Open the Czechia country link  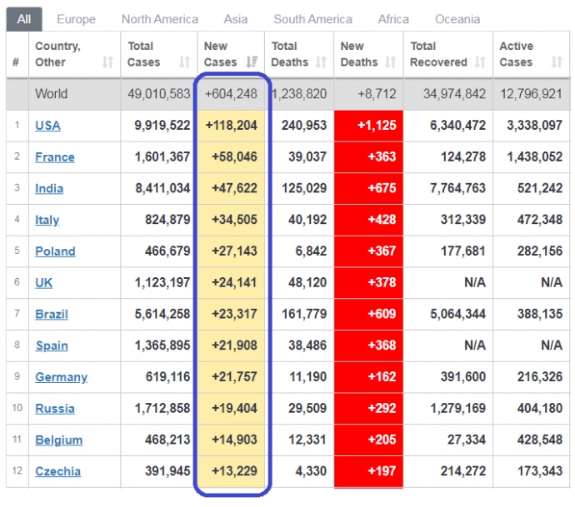pyautogui.click(x=57, y=471)
